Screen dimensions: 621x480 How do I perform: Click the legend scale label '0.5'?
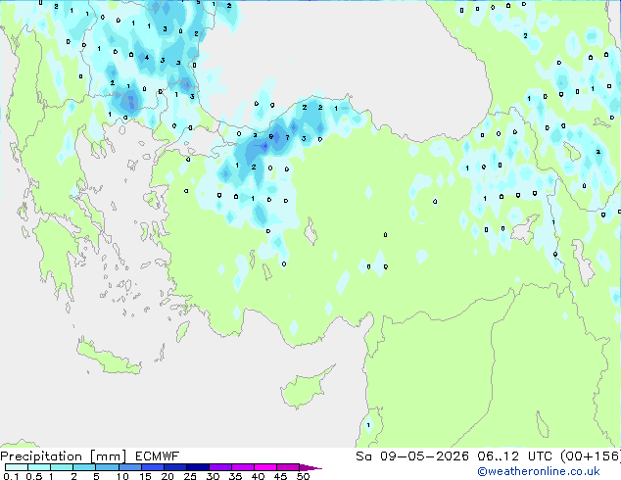point(34,476)
